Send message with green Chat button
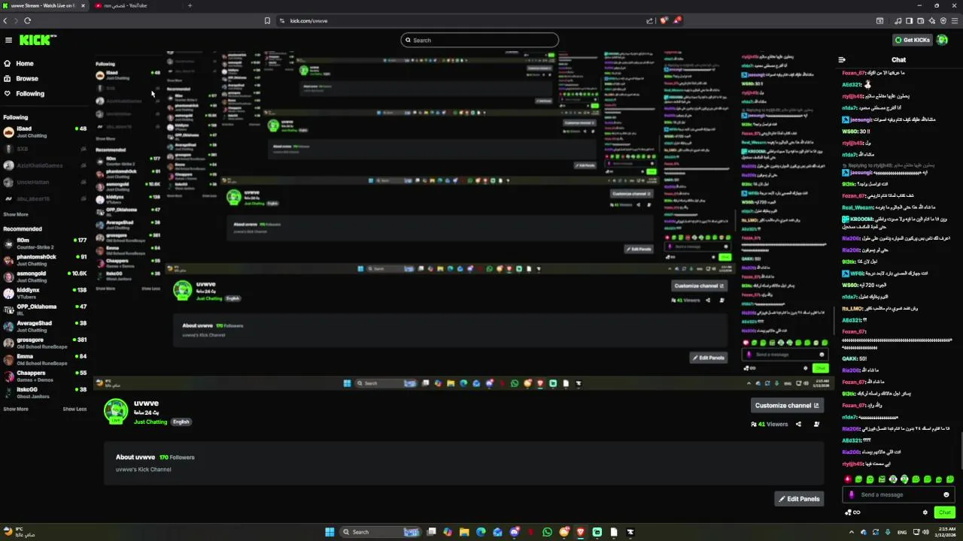 pos(944,512)
